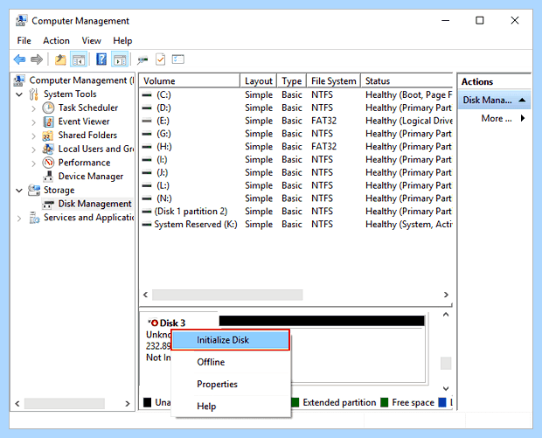
Task: Expand the Task Scheduler node
Action: (33, 108)
